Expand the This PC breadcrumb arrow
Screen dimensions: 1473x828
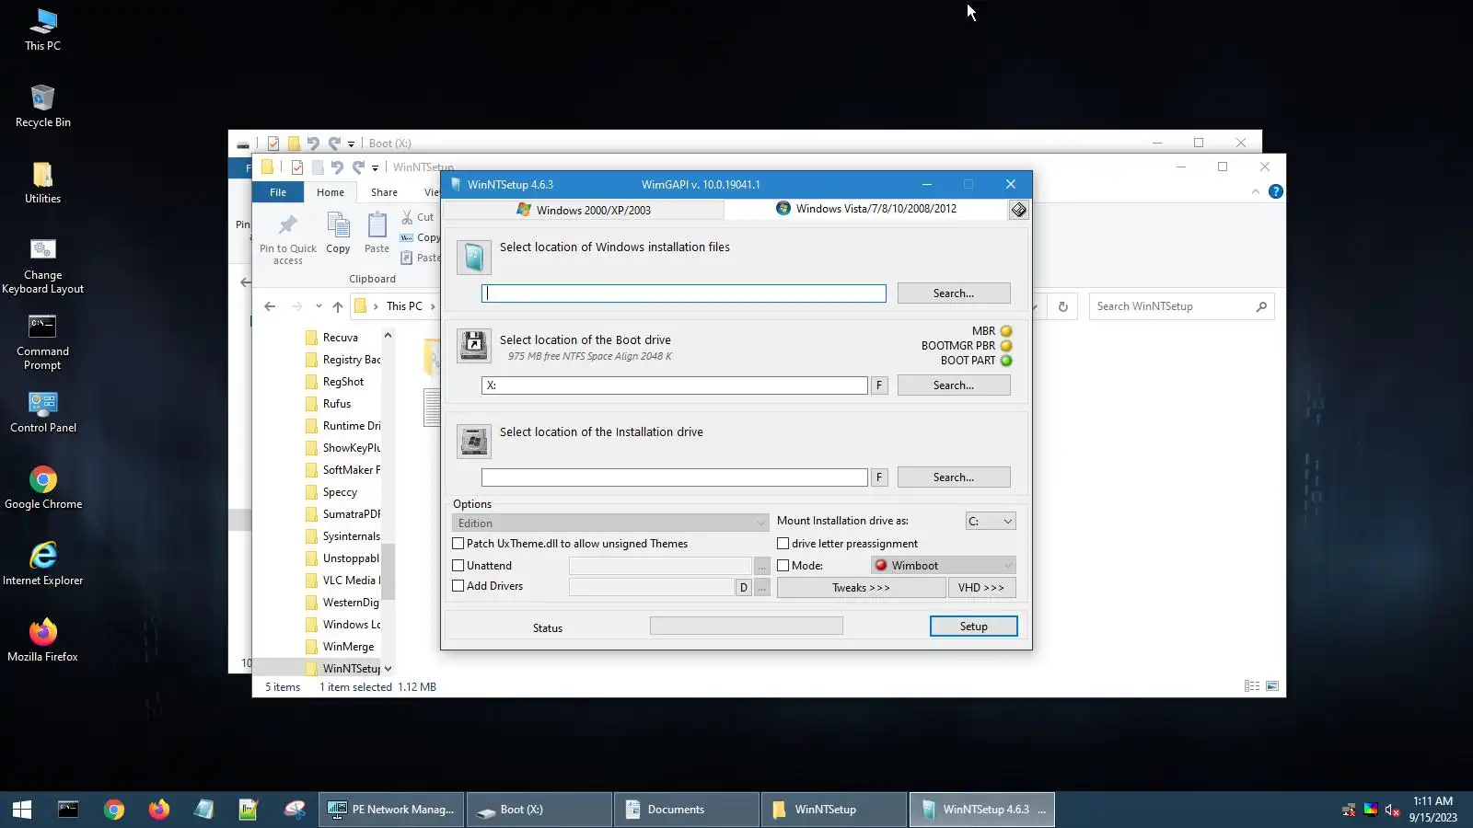[433, 306]
